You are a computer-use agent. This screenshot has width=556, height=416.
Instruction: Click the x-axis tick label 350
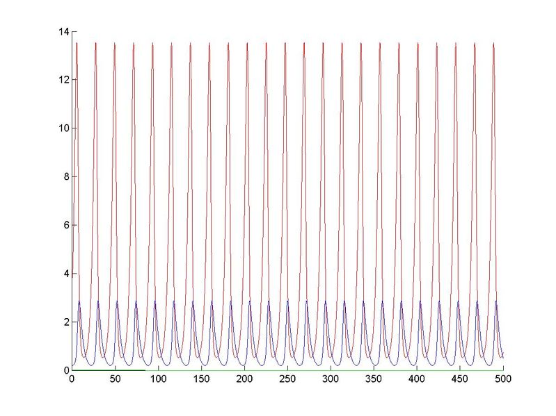[373, 380]
